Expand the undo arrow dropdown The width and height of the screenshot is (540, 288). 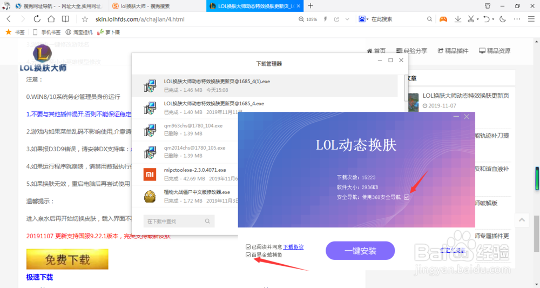pyautogui.click(x=493, y=19)
